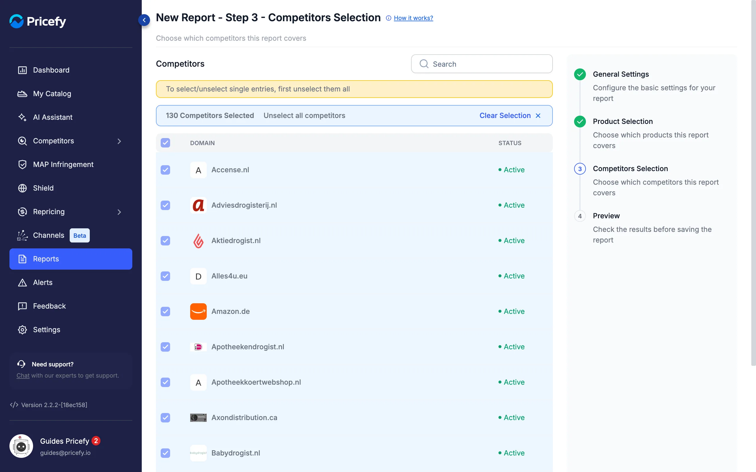The width and height of the screenshot is (756, 472).
Task: Uncheck the Babydrogist.nl checkbox
Action: tap(165, 453)
